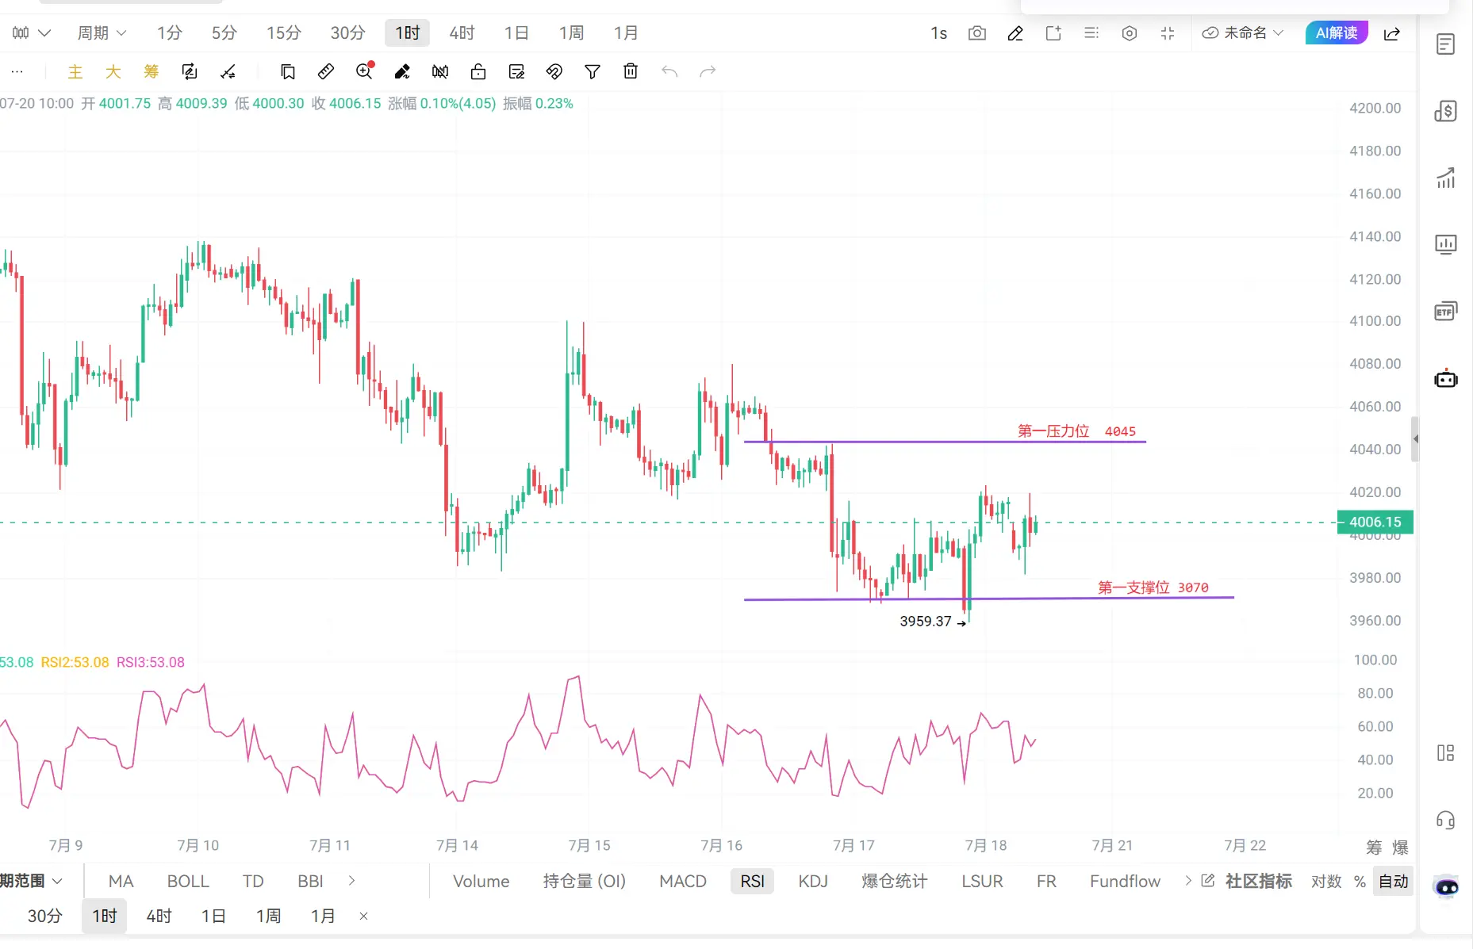
Task: Click the share arrow icon at top right
Action: pyautogui.click(x=1392, y=33)
